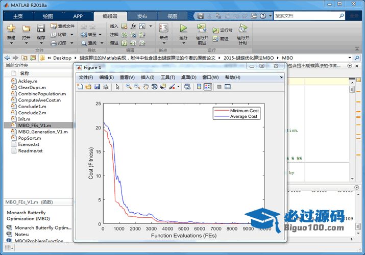The width and height of the screenshot is (365, 255).
Task: Select the Pan hand tool in Figure
Action: point(146,87)
